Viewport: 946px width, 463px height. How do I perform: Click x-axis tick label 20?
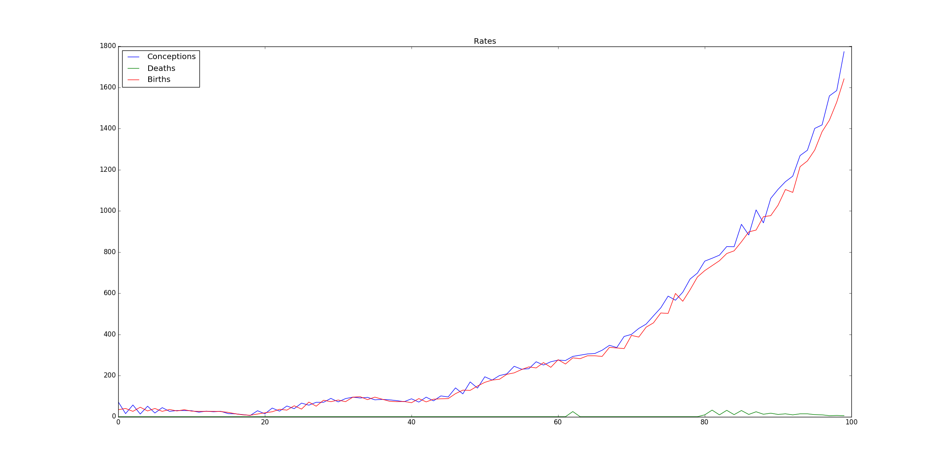pos(265,422)
